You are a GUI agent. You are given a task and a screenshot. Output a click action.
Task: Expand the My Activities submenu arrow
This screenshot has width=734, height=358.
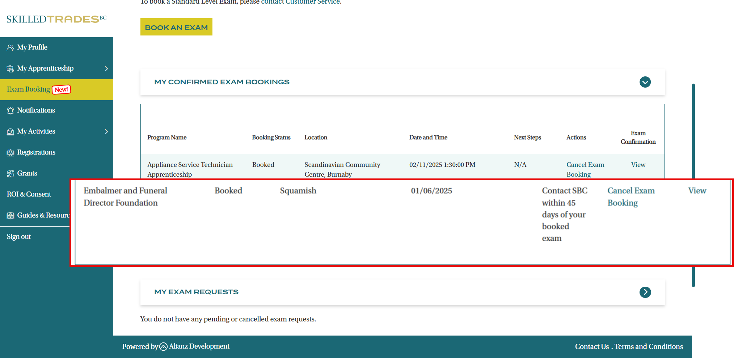tap(106, 132)
